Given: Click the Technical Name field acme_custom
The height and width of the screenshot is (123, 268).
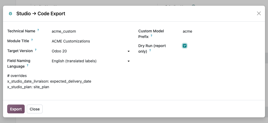Looking at the screenshot, I should point(91,31).
